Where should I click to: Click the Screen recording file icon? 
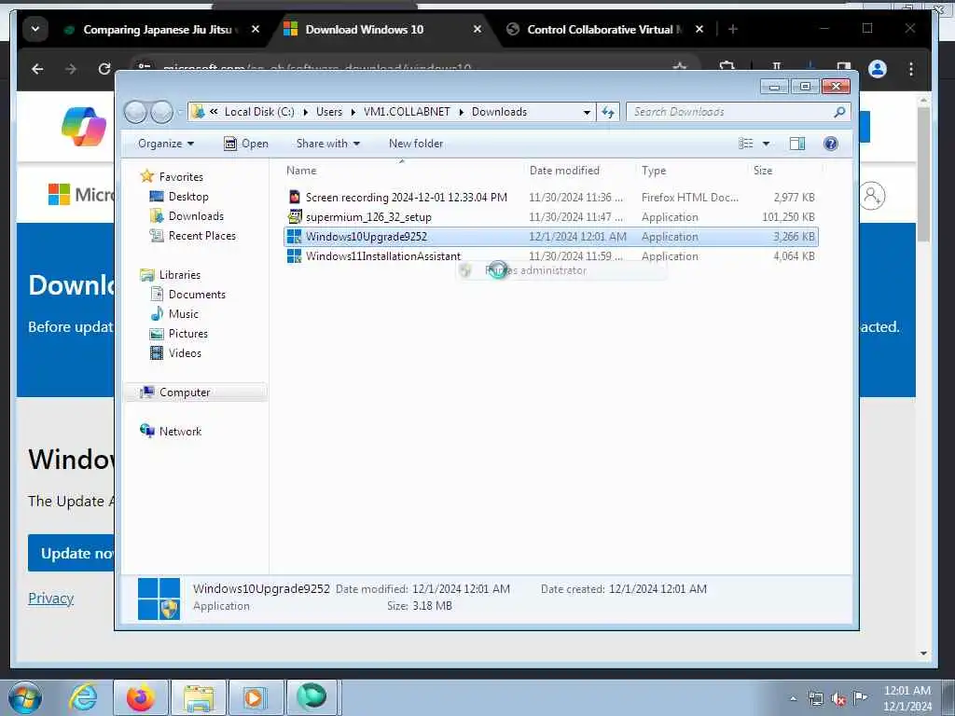click(x=294, y=198)
